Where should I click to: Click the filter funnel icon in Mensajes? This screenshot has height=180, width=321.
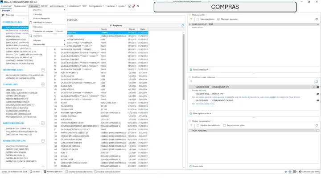pos(191,19)
